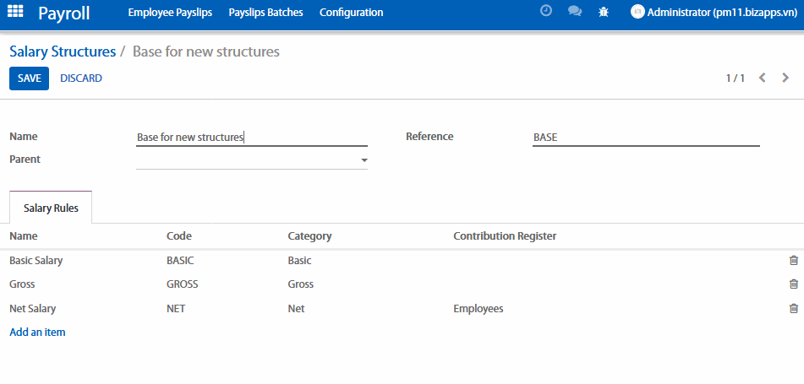Open the apps grid menu icon
Screen dimensions: 804x384
click(15, 13)
